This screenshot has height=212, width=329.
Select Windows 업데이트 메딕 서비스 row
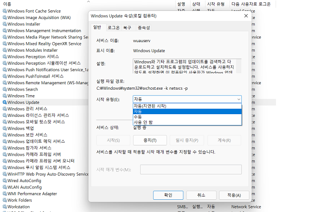point(36,141)
